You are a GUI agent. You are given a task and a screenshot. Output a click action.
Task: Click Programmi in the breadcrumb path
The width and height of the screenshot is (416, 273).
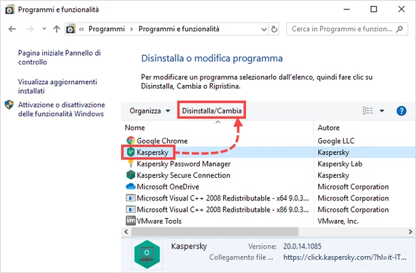(x=107, y=29)
